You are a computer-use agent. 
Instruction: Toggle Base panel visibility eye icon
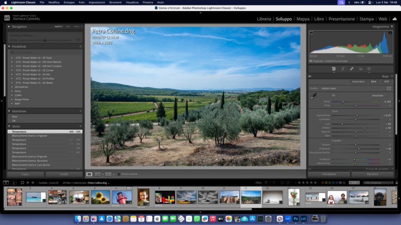(310, 76)
